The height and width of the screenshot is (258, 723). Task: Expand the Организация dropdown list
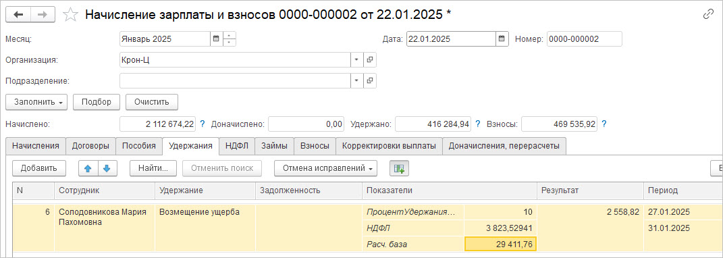point(357,60)
